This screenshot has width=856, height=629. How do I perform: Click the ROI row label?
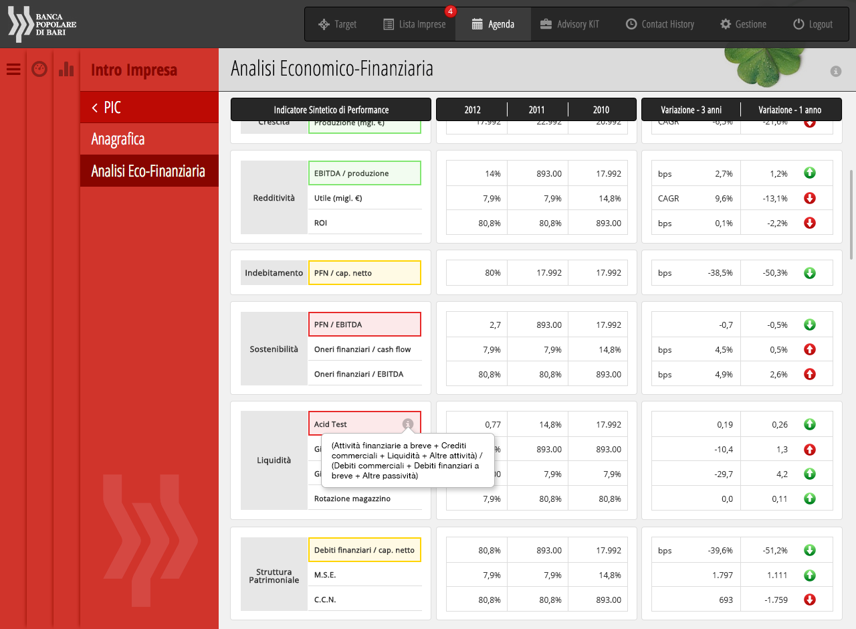[321, 223]
